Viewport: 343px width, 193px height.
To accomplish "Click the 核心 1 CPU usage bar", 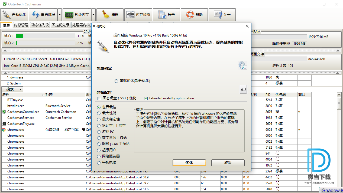I will point(46,36).
